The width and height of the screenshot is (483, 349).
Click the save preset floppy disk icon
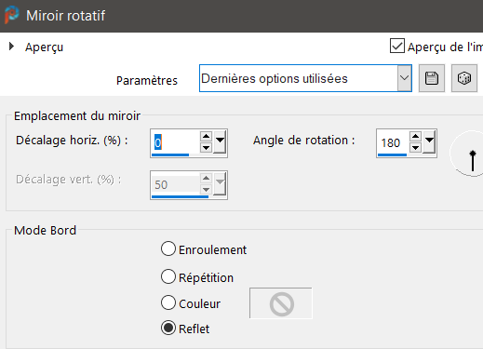(x=432, y=78)
